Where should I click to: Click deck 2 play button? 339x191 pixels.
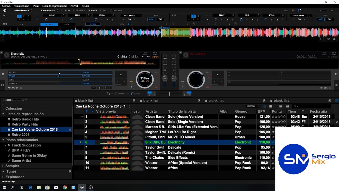(183, 87)
